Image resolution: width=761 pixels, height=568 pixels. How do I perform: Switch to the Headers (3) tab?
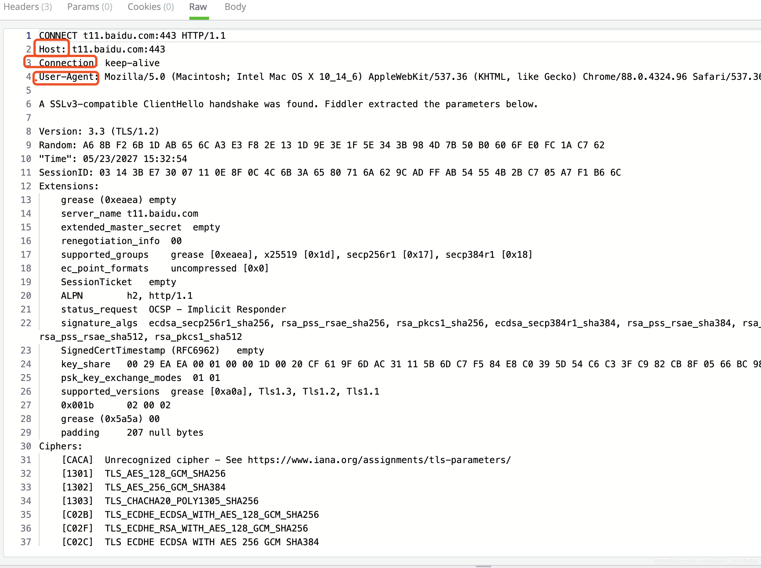[28, 7]
